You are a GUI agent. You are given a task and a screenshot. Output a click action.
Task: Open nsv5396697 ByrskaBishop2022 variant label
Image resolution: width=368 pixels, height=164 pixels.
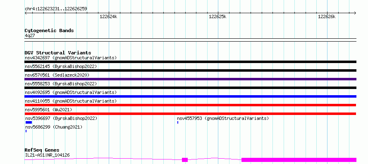[61, 118]
